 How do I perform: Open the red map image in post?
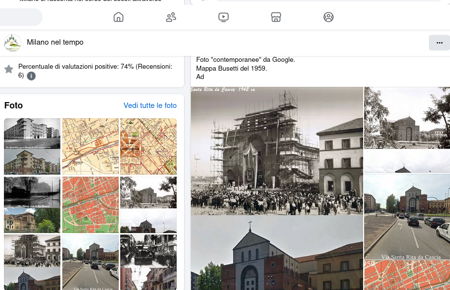point(407,276)
